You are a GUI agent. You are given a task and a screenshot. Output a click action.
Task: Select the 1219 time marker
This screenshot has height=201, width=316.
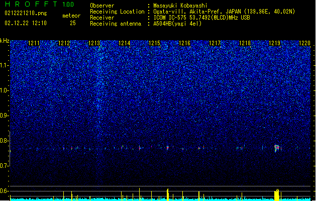coord(275,43)
